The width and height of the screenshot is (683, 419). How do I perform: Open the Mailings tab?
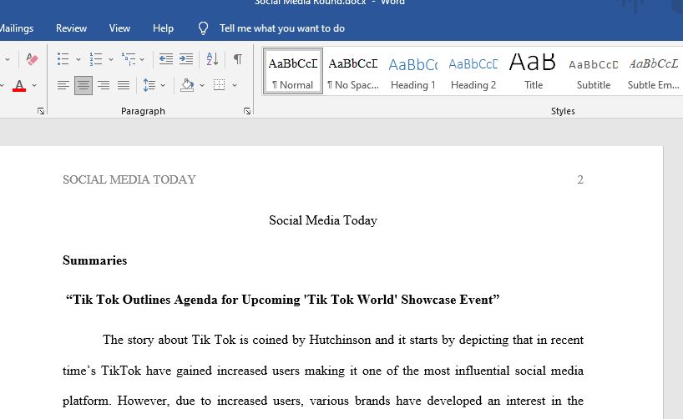click(17, 28)
